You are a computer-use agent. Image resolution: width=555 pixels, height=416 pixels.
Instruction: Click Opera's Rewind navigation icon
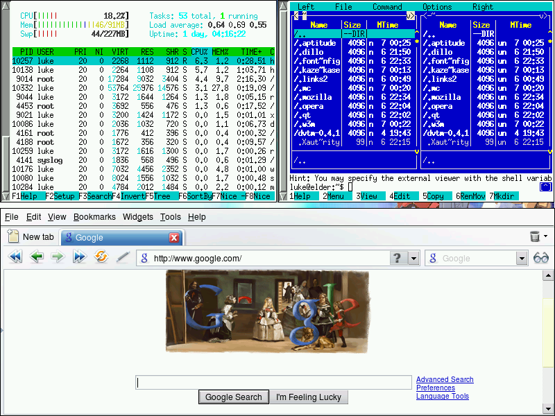tap(15, 257)
